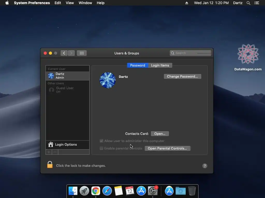
Task: Select the Login Options house icon
Action: (x=50, y=144)
